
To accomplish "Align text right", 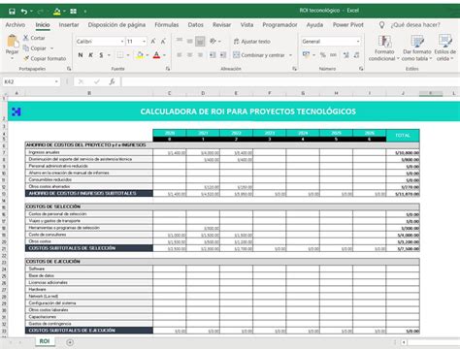I will pos(200,55).
